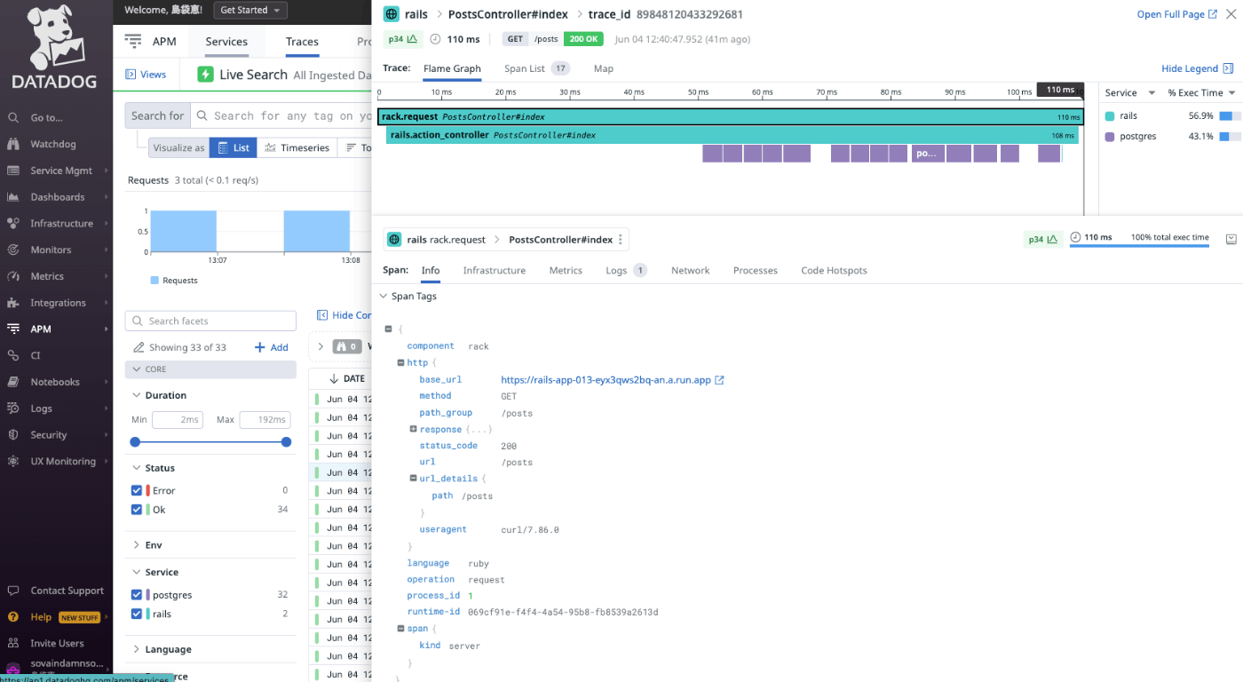Open the Logs span tab

point(626,271)
